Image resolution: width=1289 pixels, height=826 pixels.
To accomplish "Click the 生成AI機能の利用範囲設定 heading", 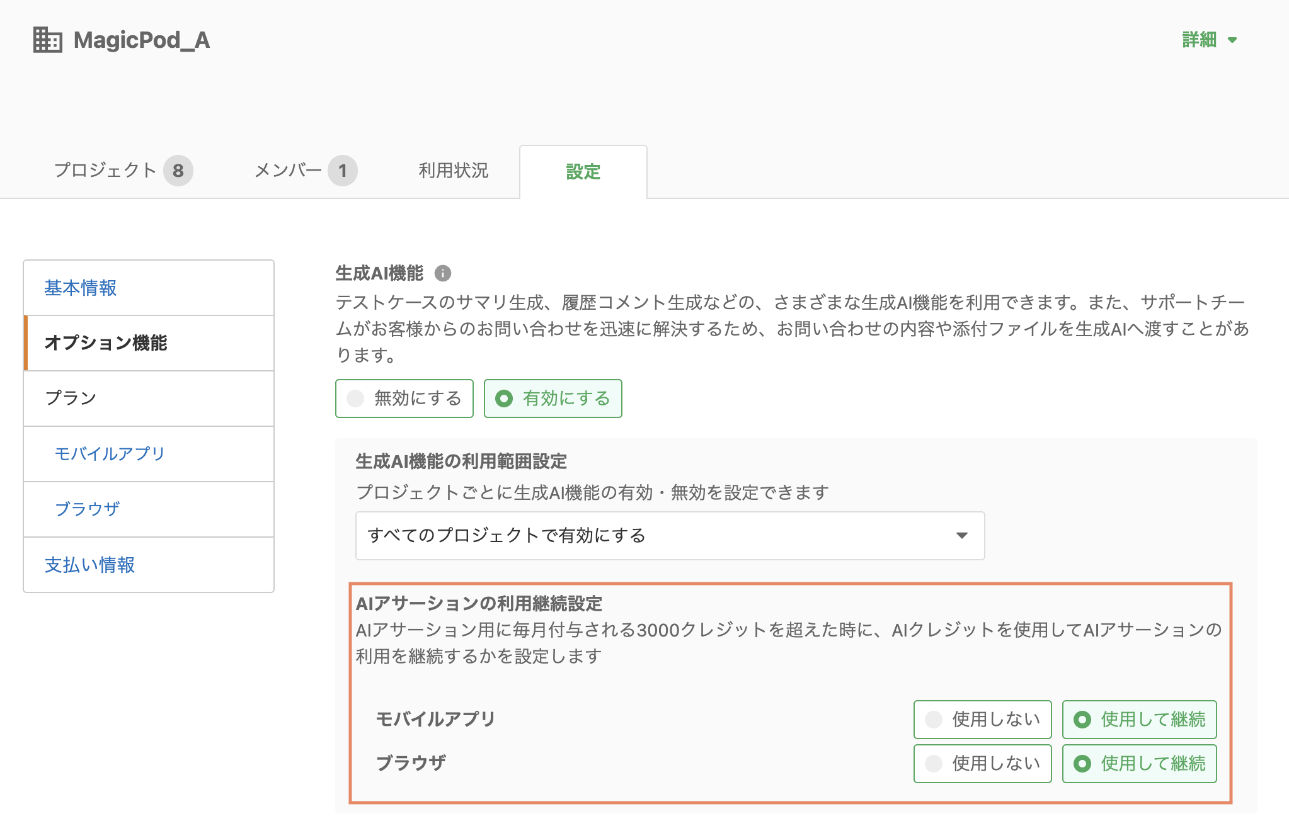I will (x=461, y=461).
